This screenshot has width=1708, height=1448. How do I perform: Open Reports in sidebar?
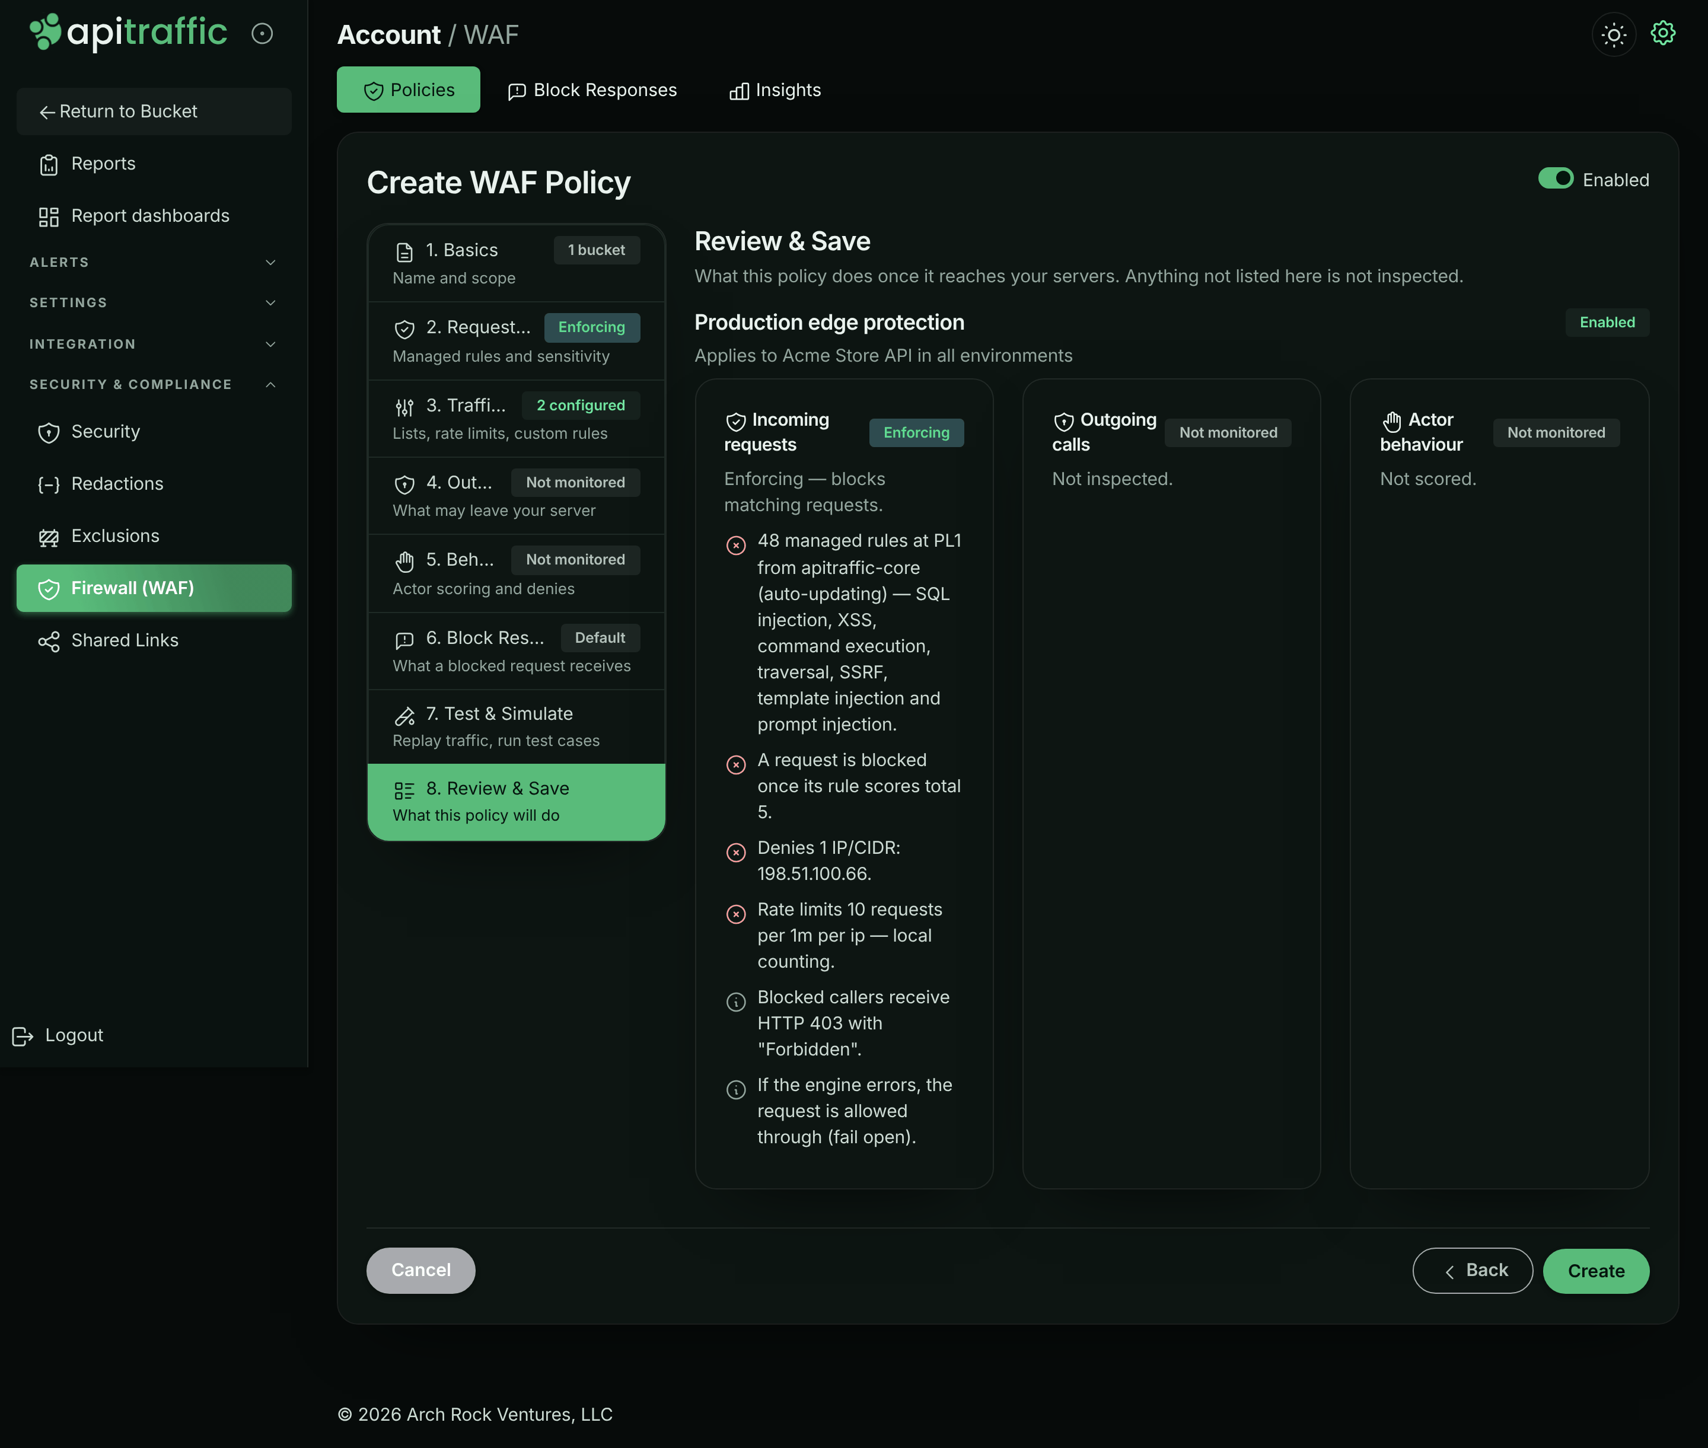click(154, 163)
